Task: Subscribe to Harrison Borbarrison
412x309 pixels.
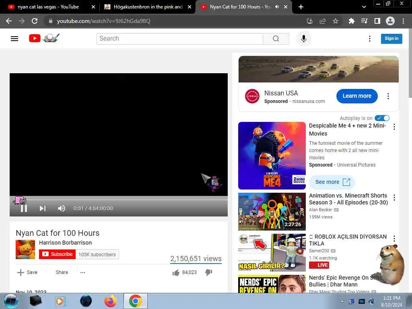Action: (x=57, y=254)
